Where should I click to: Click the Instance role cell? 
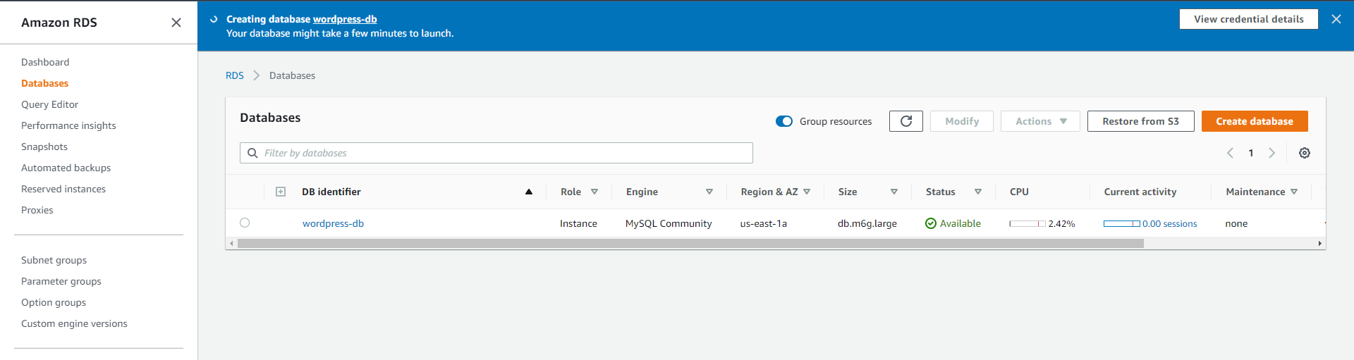click(578, 223)
